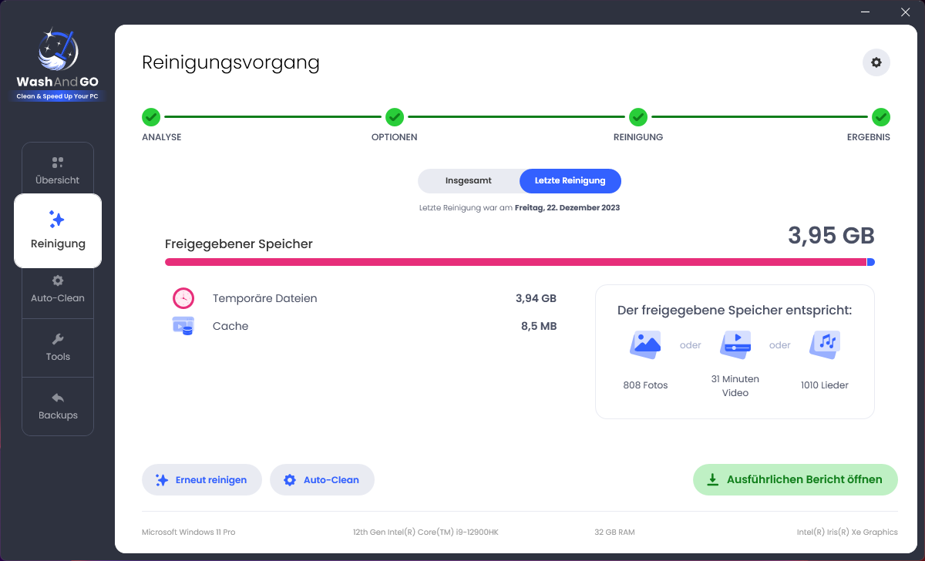Click the WashAndGo broom logo
Viewport: 925px width, 561px height.
(58, 51)
